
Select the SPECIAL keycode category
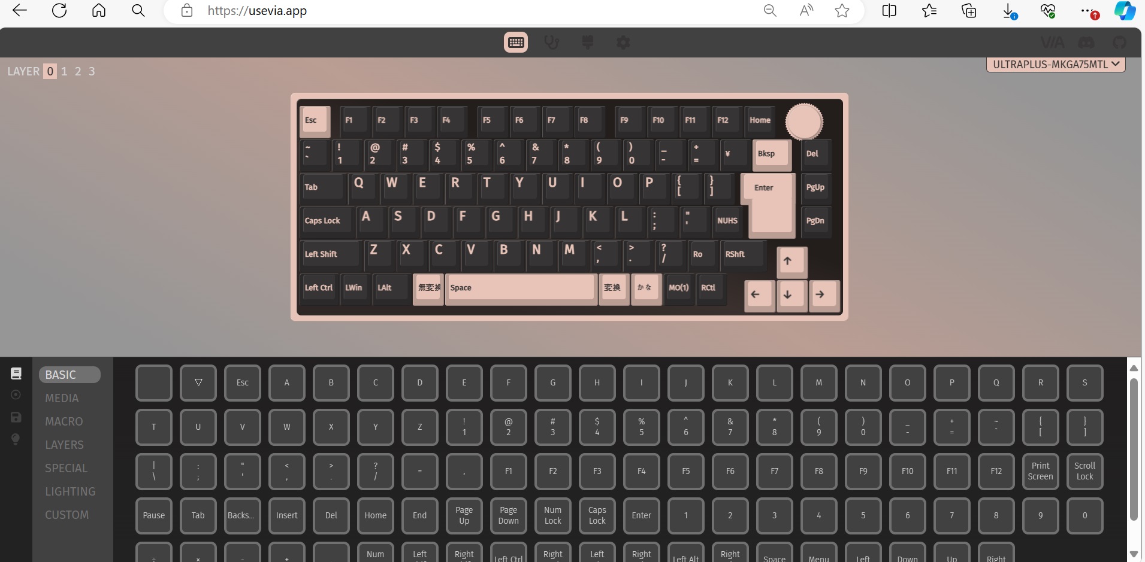66,468
